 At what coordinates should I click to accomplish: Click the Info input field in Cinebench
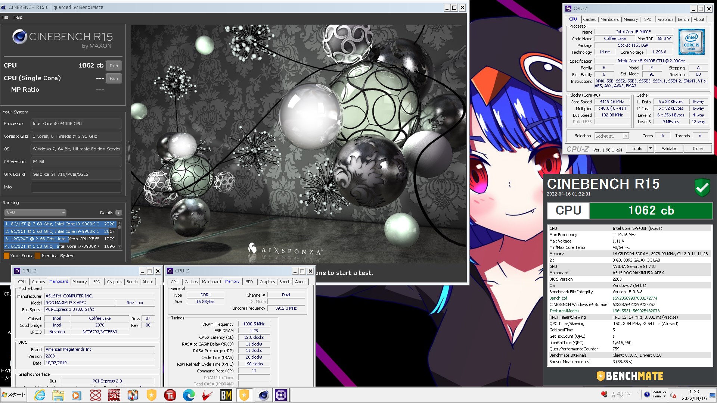click(76, 187)
